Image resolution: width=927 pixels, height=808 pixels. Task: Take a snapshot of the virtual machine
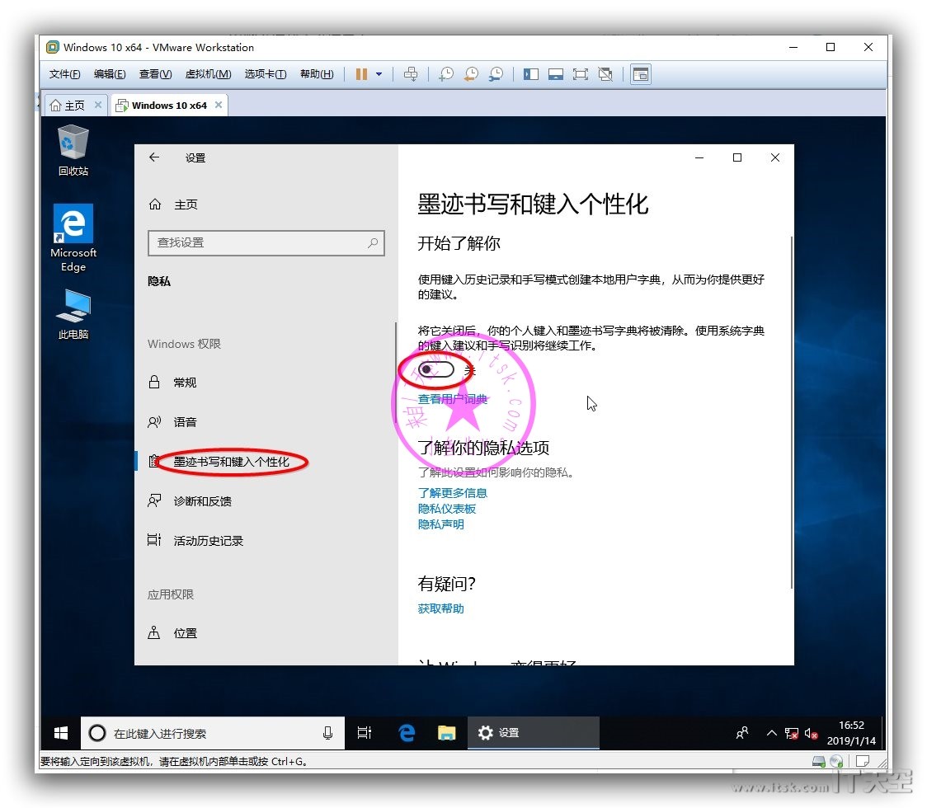pos(446,74)
